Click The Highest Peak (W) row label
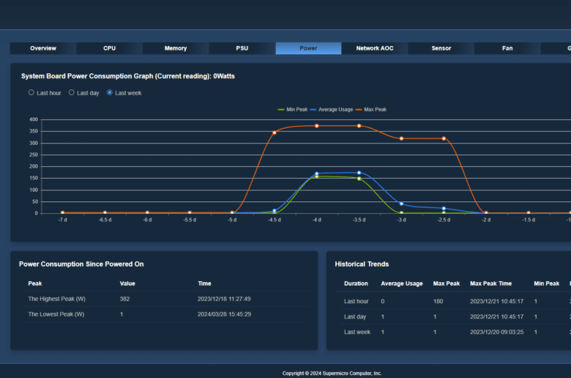The height and width of the screenshot is (378, 571). tap(57, 299)
